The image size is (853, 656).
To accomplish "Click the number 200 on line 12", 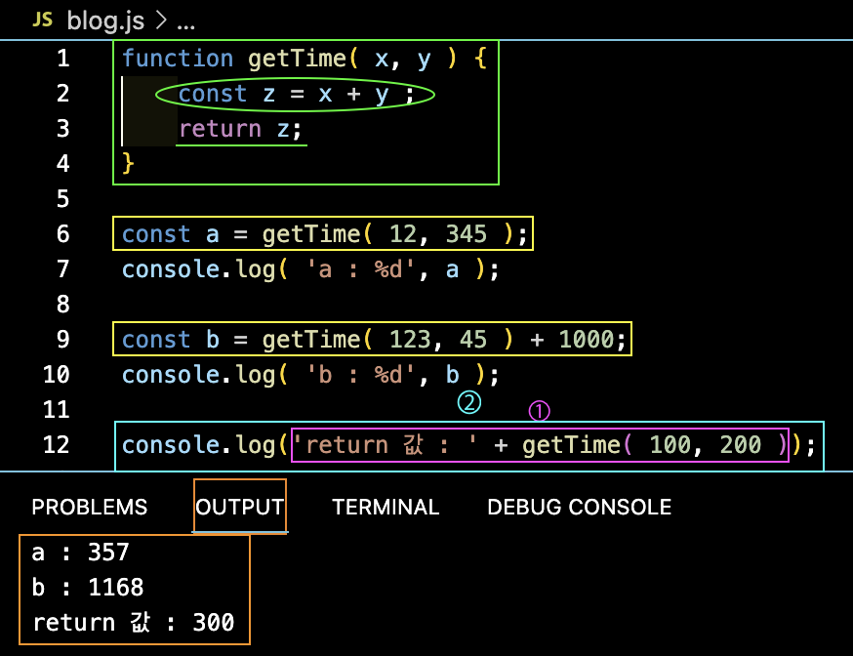I will (741, 445).
